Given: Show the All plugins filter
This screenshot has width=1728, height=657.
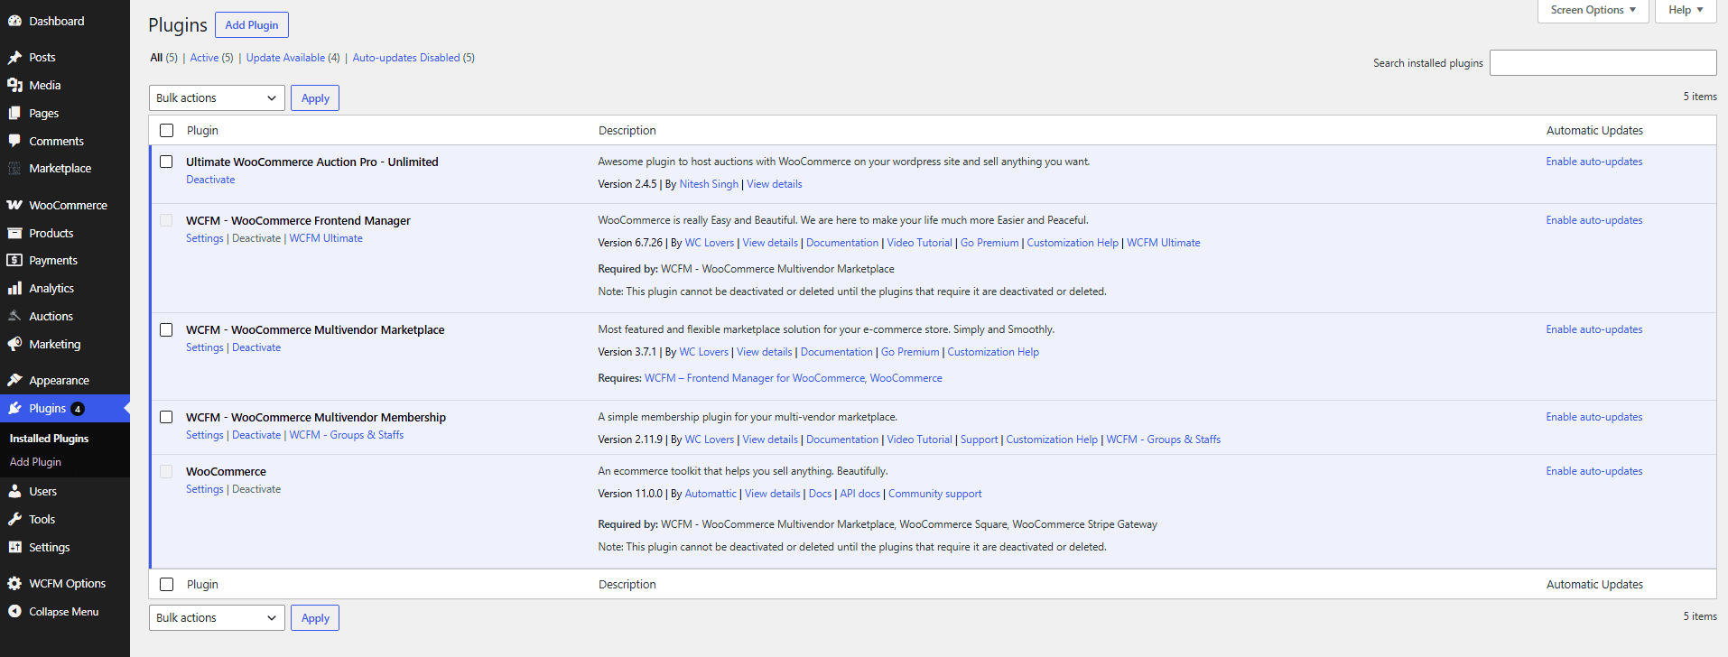Looking at the screenshot, I should (156, 58).
